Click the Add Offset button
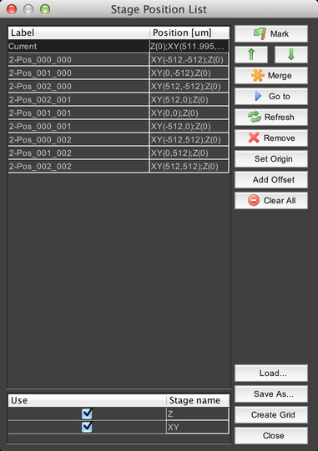The width and height of the screenshot is (318, 451). (271, 179)
